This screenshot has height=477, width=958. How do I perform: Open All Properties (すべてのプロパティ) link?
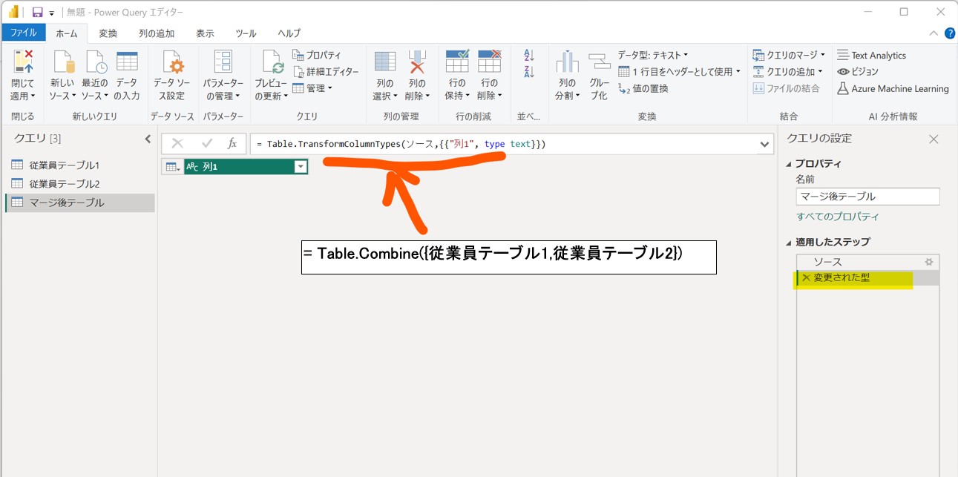(838, 217)
